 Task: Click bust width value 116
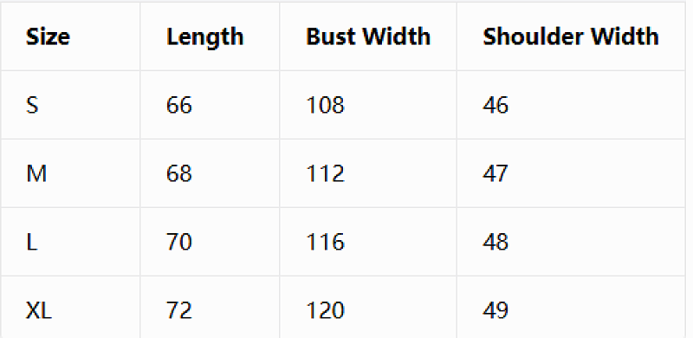tap(325, 243)
